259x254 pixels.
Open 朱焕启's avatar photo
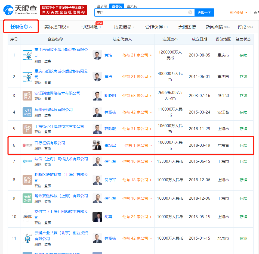point(97,145)
